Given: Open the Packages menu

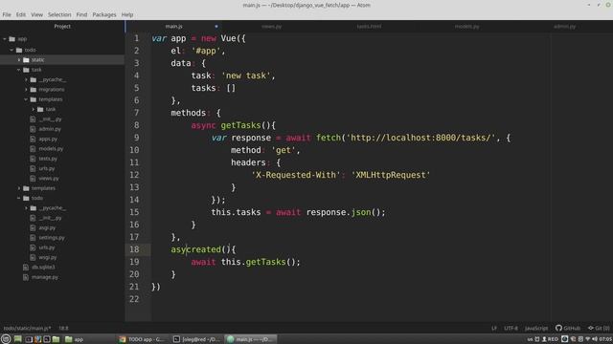Looking at the screenshot, I should click(x=104, y=14).
